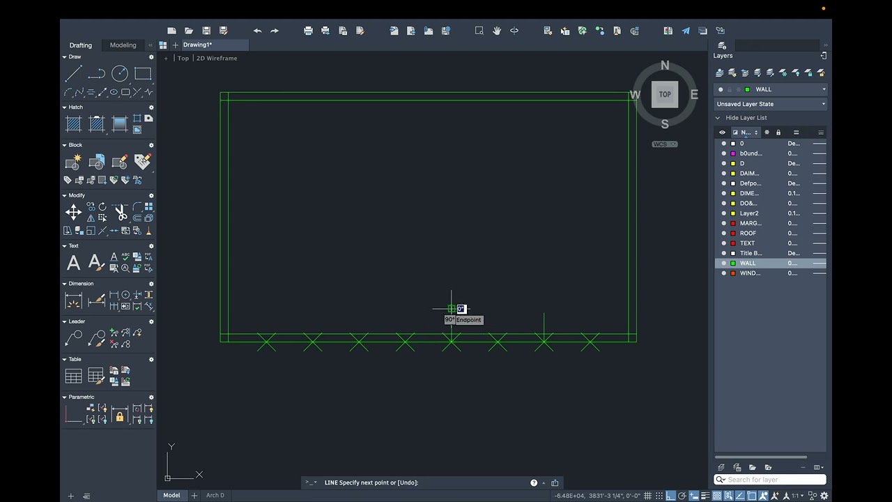Collapse the Hide Layer List section

pos(718,118)
